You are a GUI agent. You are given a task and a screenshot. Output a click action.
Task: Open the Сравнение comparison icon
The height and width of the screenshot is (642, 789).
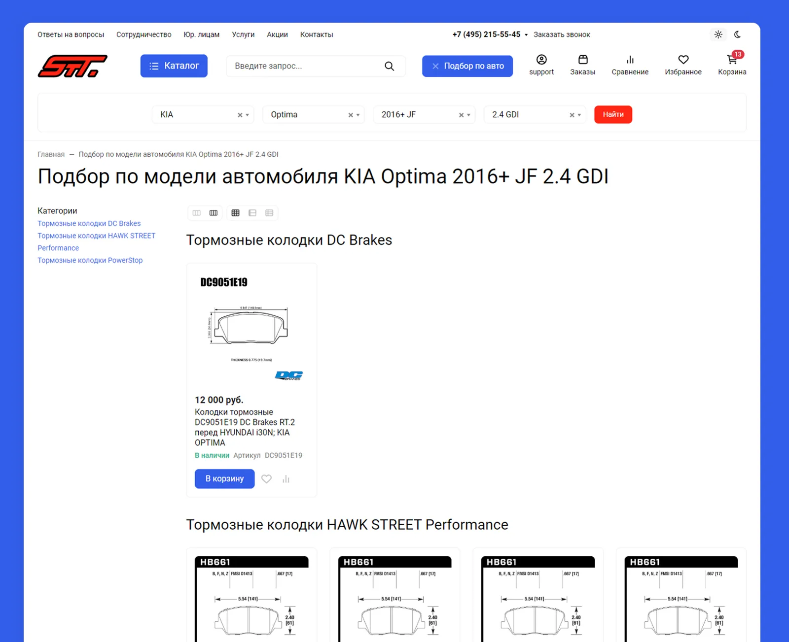[630, 65]
